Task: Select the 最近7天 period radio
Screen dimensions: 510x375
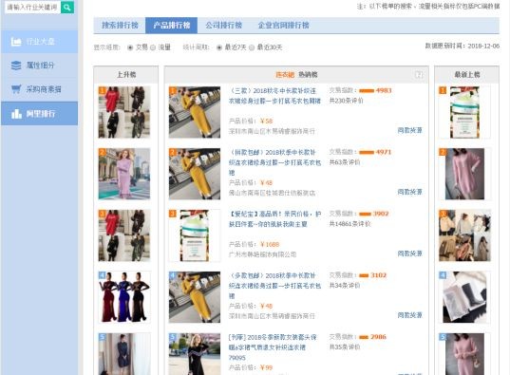Action: click(219, 47)
